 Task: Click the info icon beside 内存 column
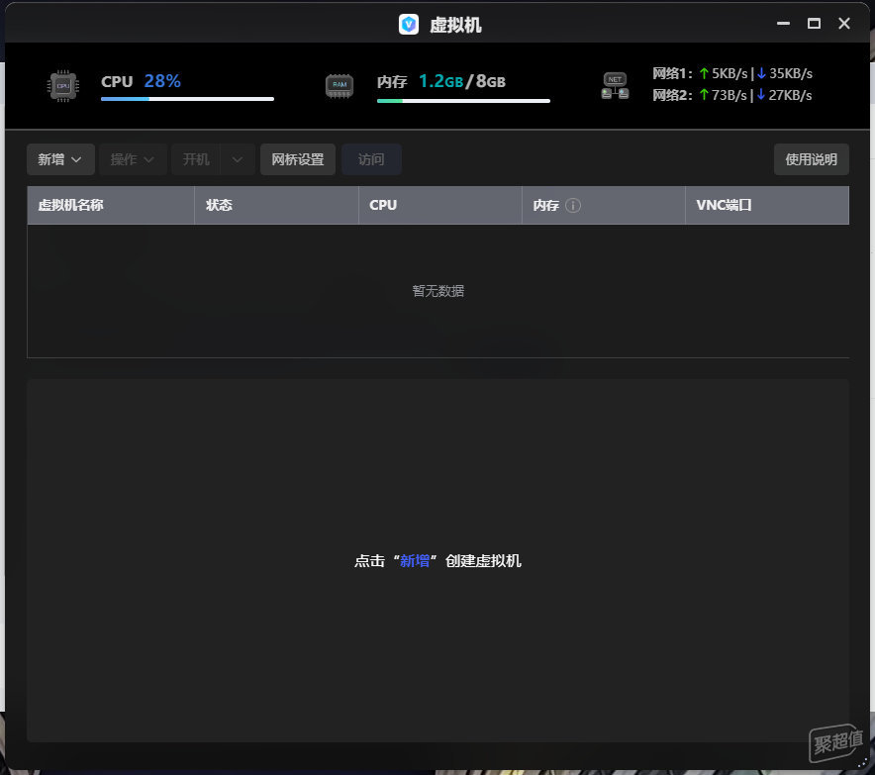pyautogui.click(x=572, y=205)
